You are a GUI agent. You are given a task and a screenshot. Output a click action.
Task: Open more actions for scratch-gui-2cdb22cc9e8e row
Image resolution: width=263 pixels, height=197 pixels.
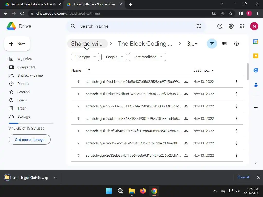tap(236, 143)
